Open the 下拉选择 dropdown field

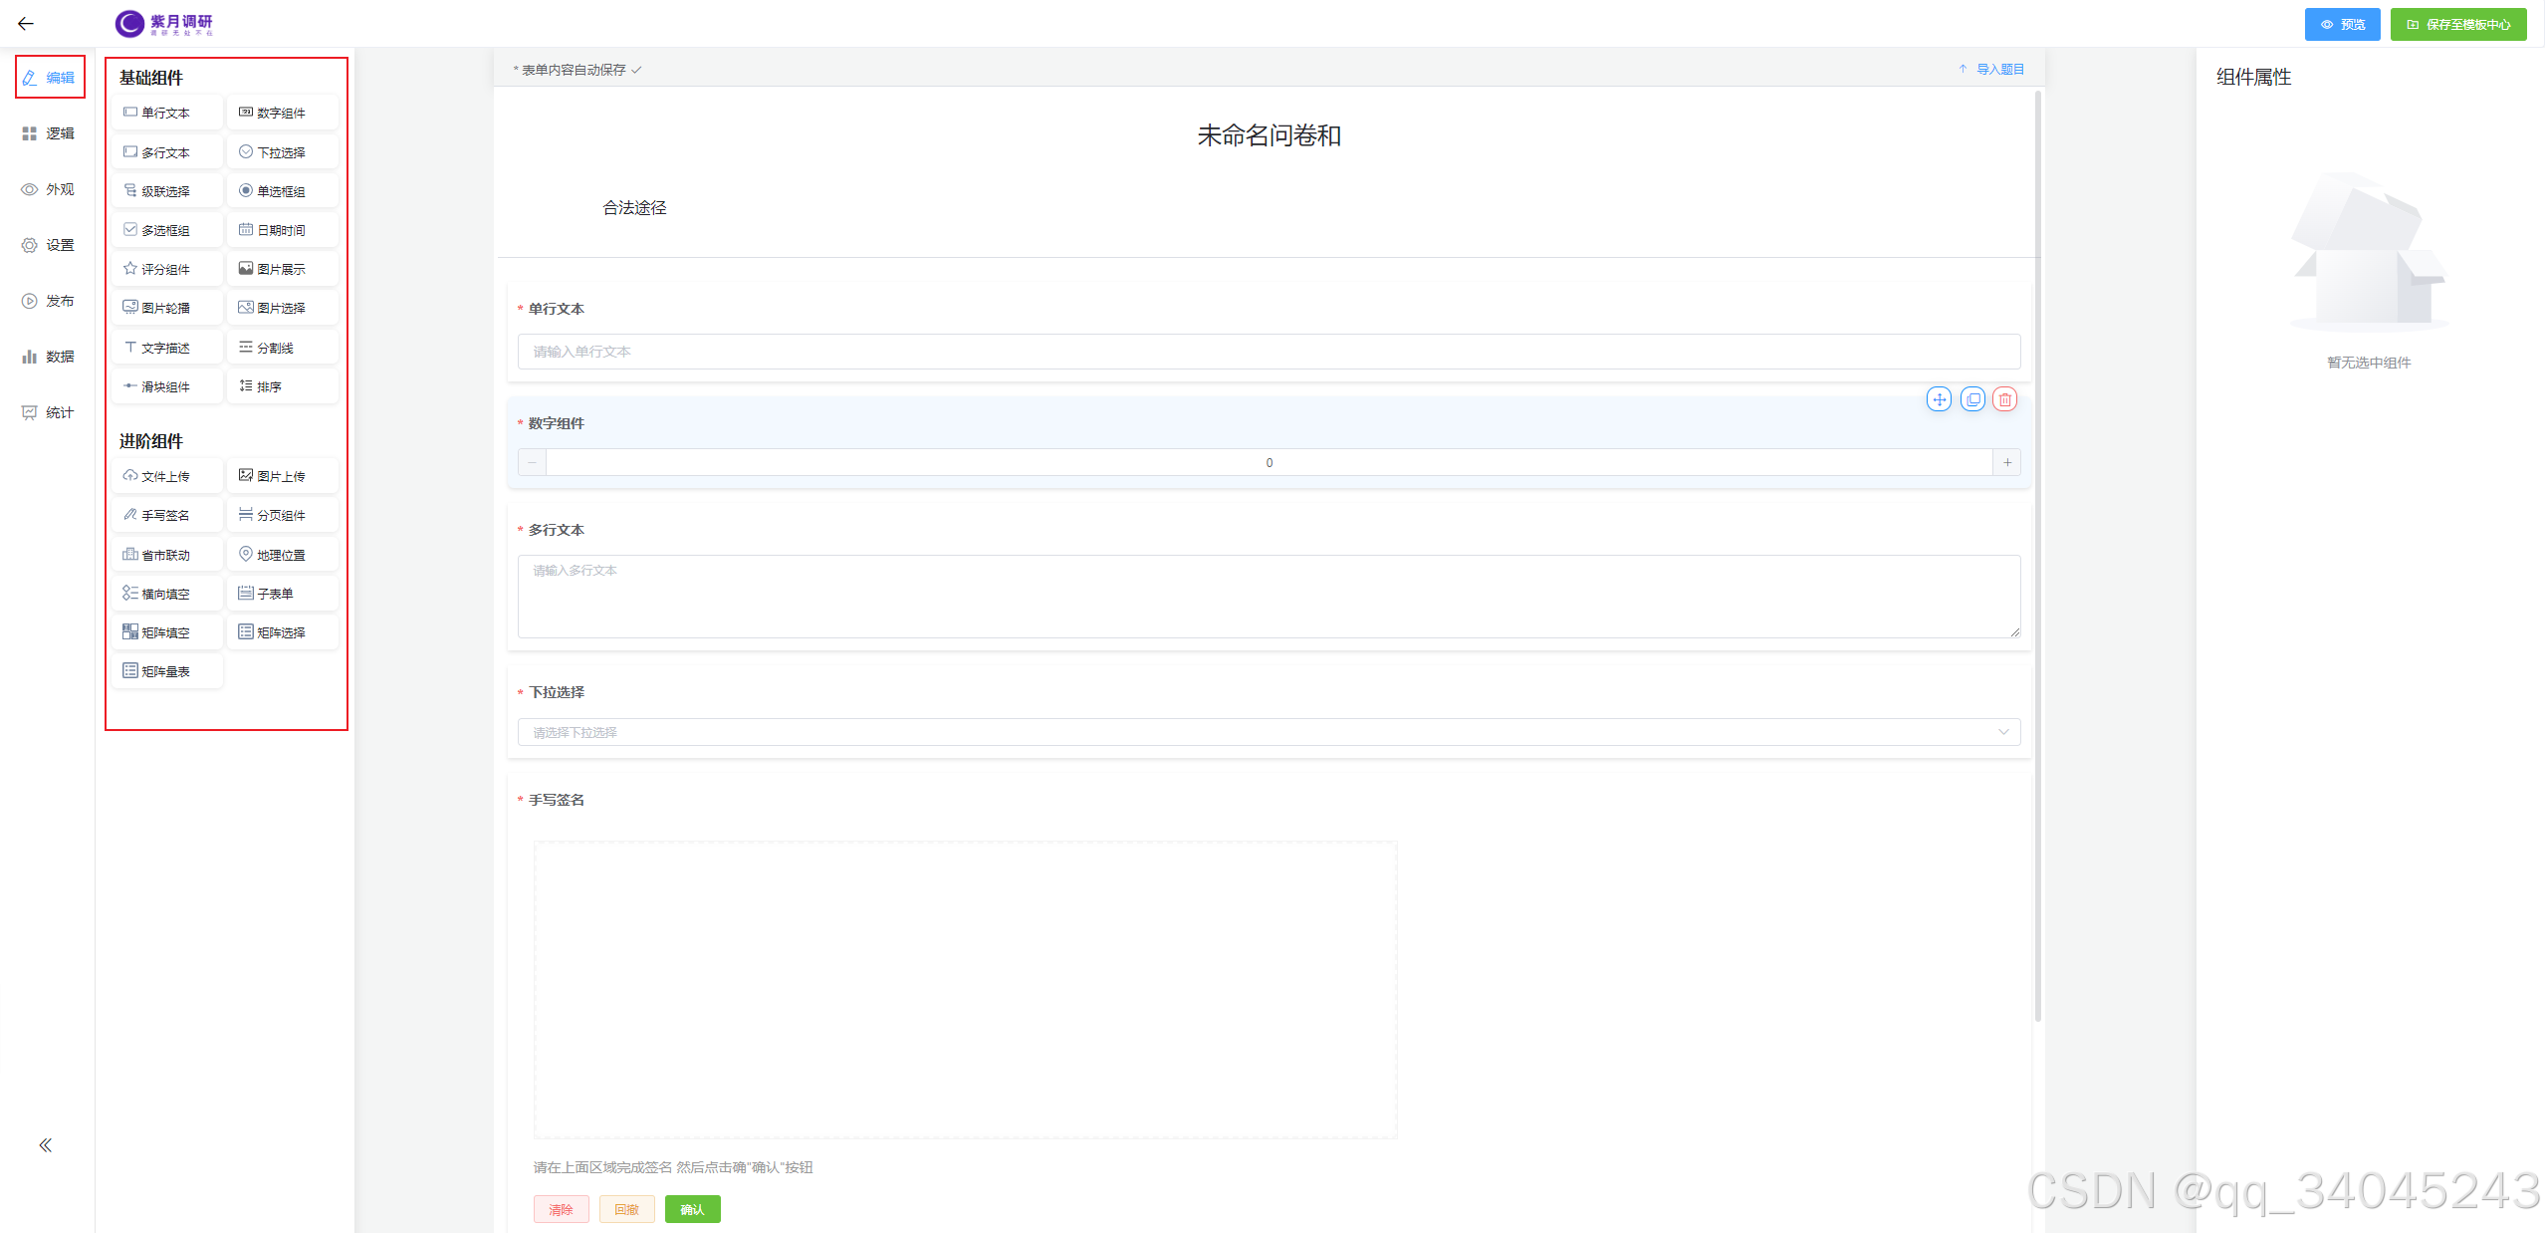pyautogui.click(x=1268, y=732)
